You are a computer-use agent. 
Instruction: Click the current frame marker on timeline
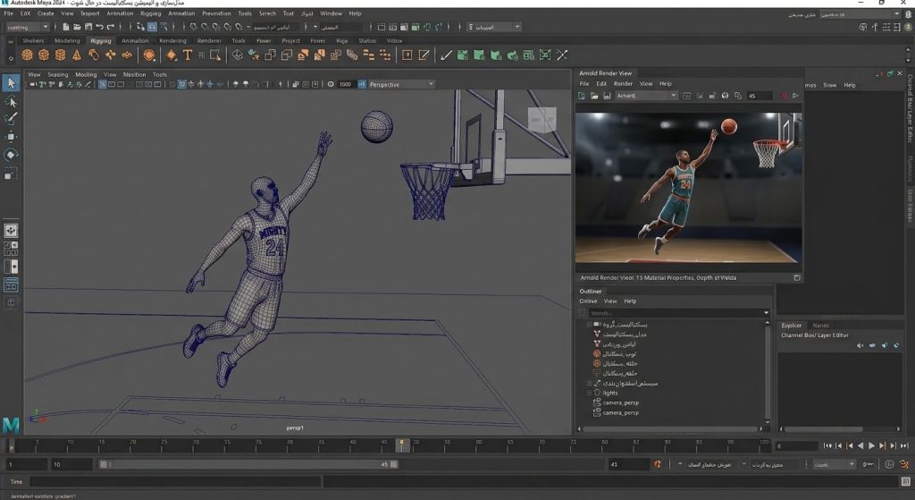401,445
